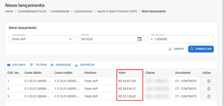This screenshot has width=224, height=106.
Task: Sort by Cód. lan... column header
Action: tap(14, 73)
